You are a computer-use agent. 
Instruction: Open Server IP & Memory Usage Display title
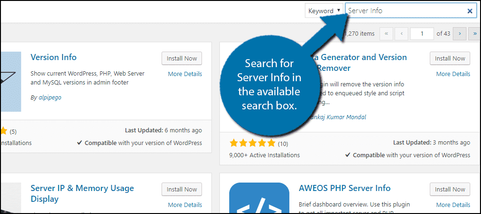tap(82, 193)
